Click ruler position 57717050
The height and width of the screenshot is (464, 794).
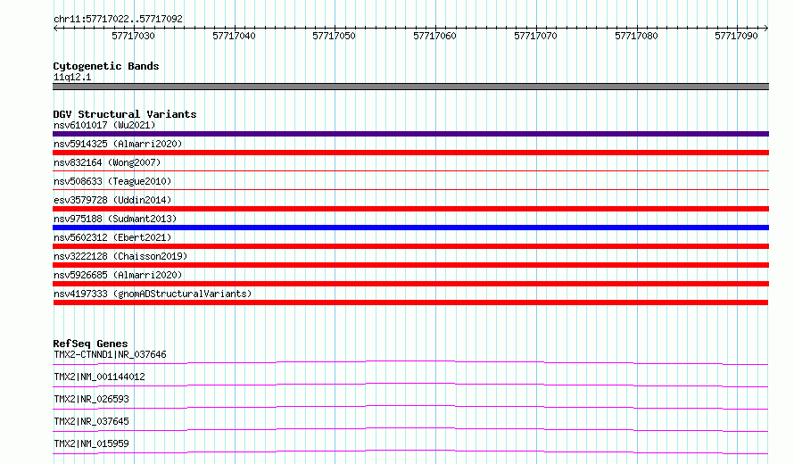pos(335,36)
